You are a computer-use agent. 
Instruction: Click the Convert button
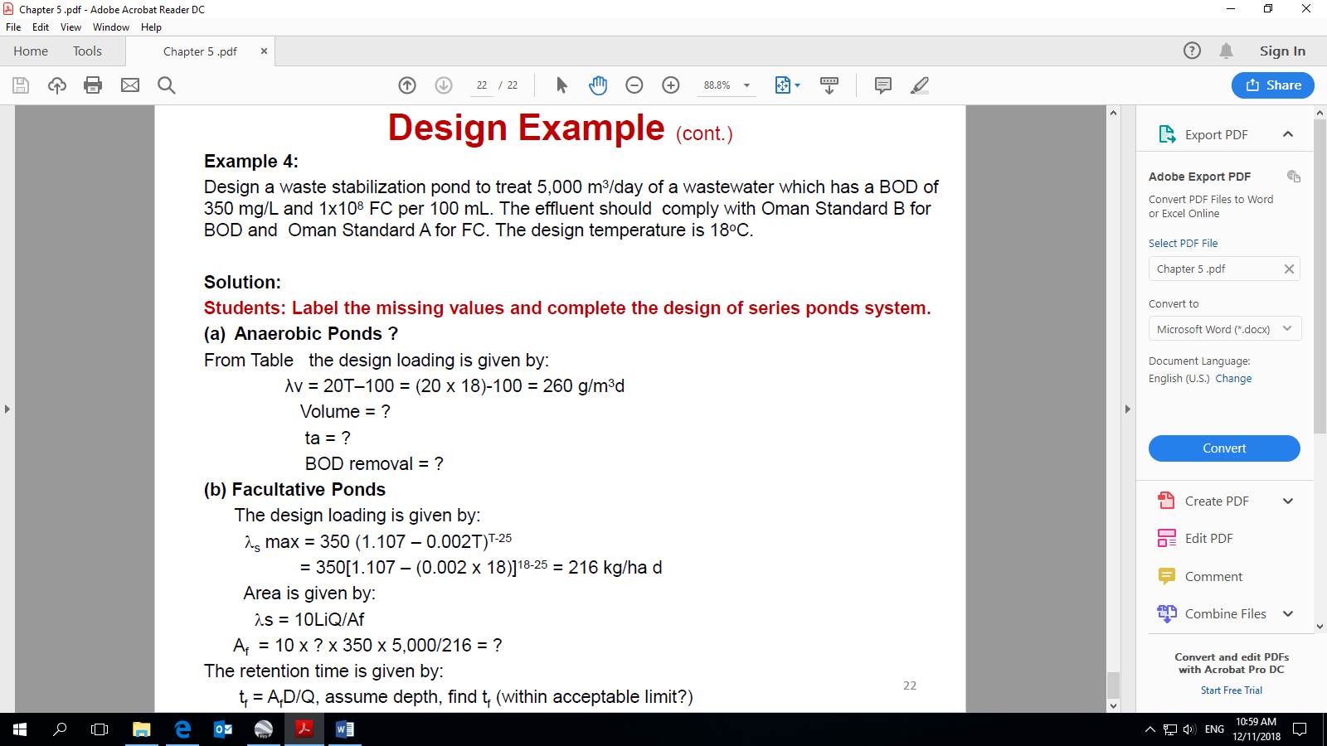[1223, 448]
